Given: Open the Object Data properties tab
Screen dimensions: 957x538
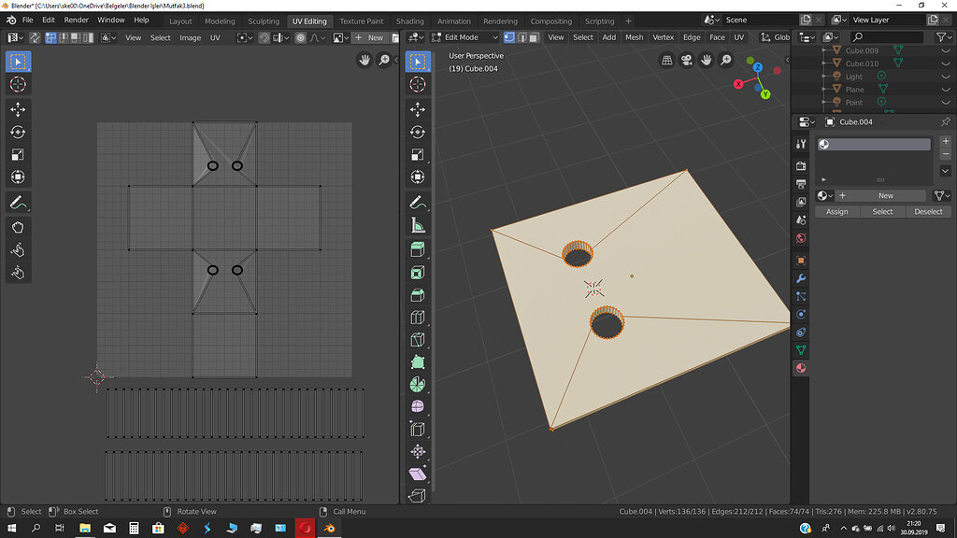Looking at the screenshot, I should pyautogui.click(x=801, y=350).
